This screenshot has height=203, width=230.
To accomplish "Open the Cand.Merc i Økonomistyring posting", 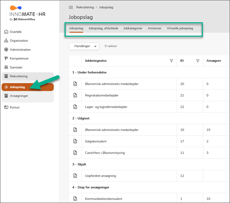I will pos(105,153).
